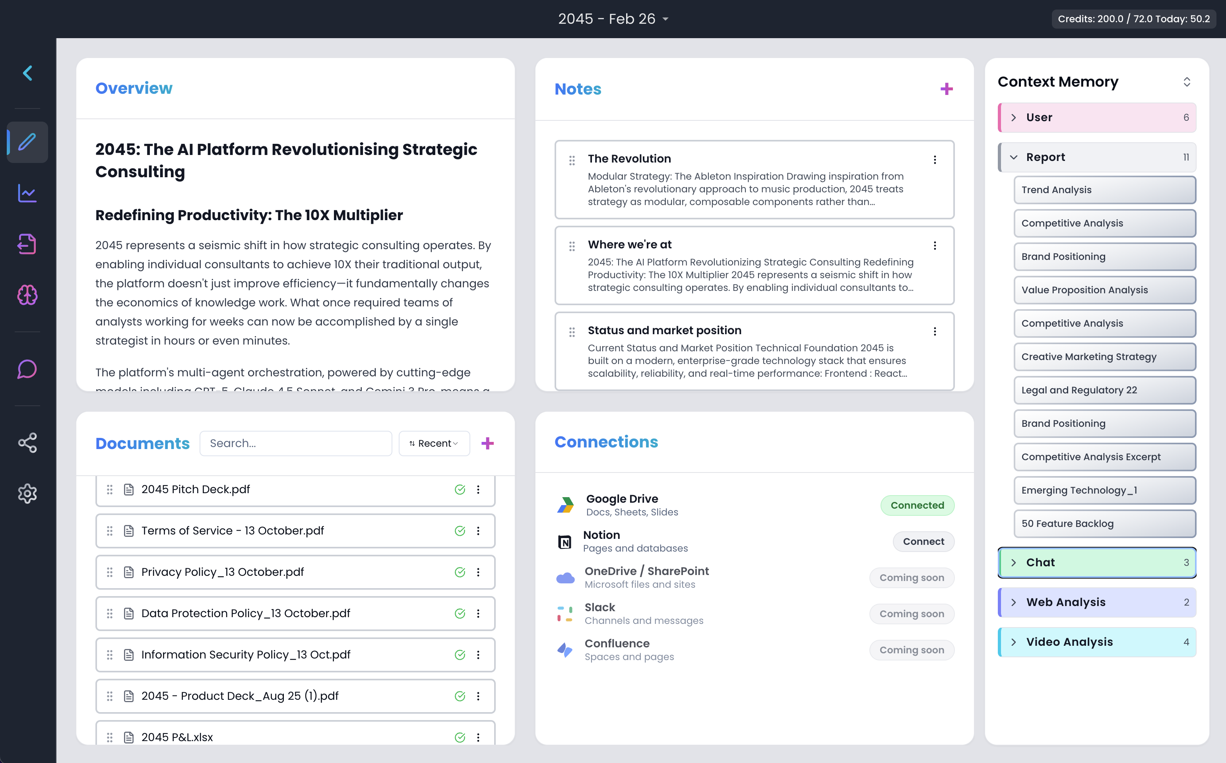The image size is (1226, 763).
Task: Click the document export sidebar icon
Action: [x=27, y=244]
